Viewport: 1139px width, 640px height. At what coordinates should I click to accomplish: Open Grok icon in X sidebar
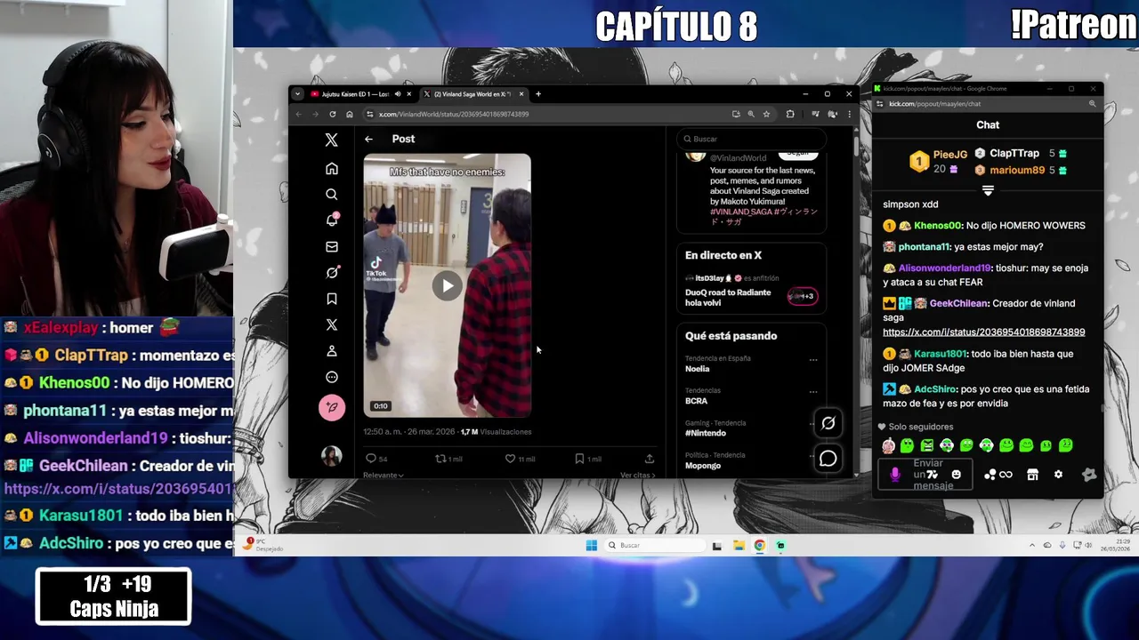point(331,273)
